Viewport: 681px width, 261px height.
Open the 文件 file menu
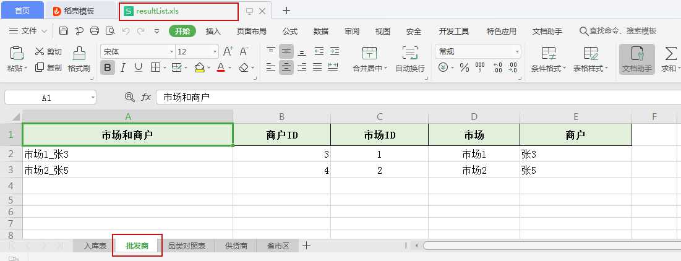[28, 31]
